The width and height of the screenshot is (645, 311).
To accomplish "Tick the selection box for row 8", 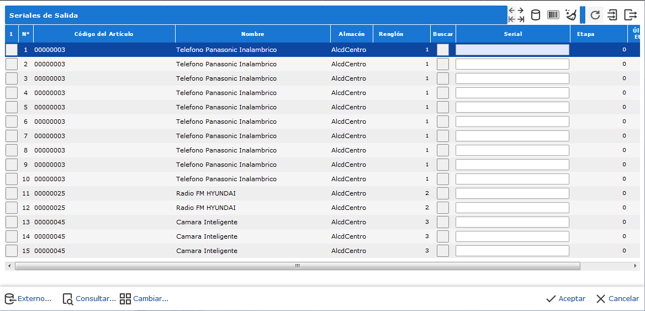I will 12,150.
